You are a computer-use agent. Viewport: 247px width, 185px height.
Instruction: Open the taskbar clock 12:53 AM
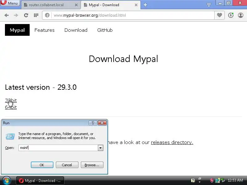[235, 180]
